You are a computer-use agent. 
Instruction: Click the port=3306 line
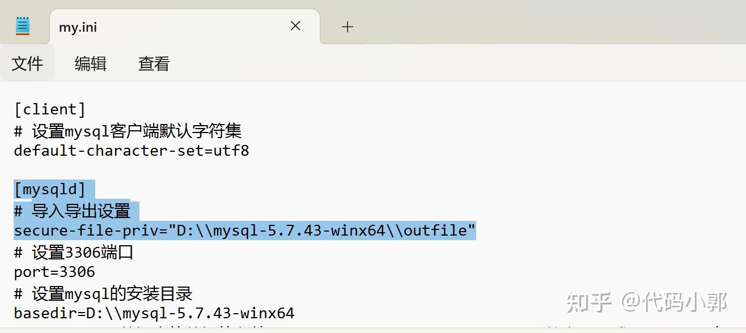pyautogui.click(x=54, y=272)
